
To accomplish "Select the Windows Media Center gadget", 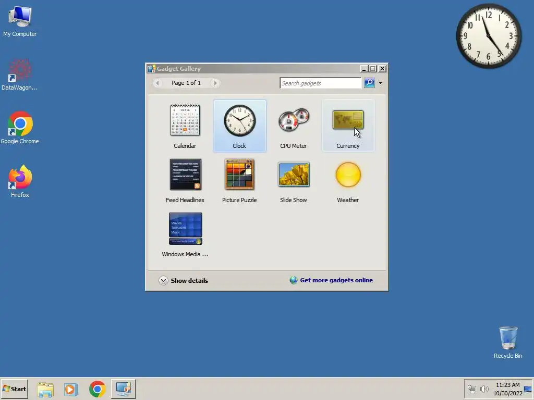I will coord(185,234).
